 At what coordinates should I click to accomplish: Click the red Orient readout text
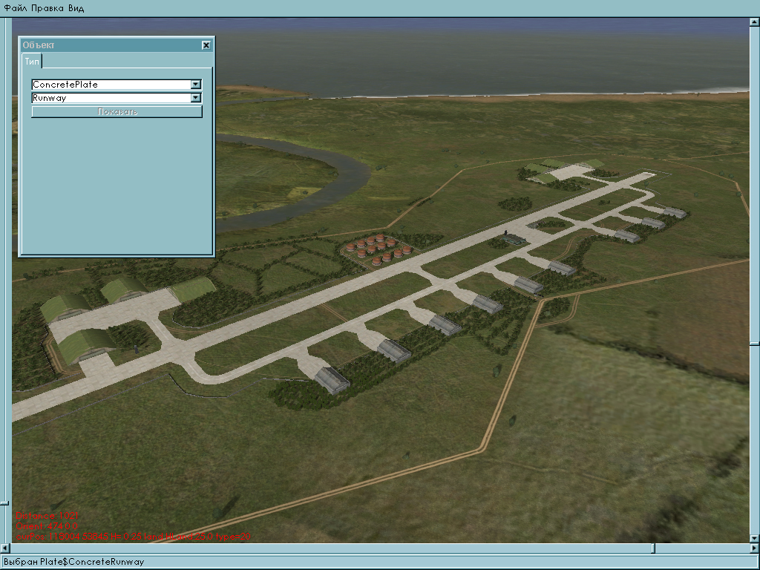coord(47,526)
